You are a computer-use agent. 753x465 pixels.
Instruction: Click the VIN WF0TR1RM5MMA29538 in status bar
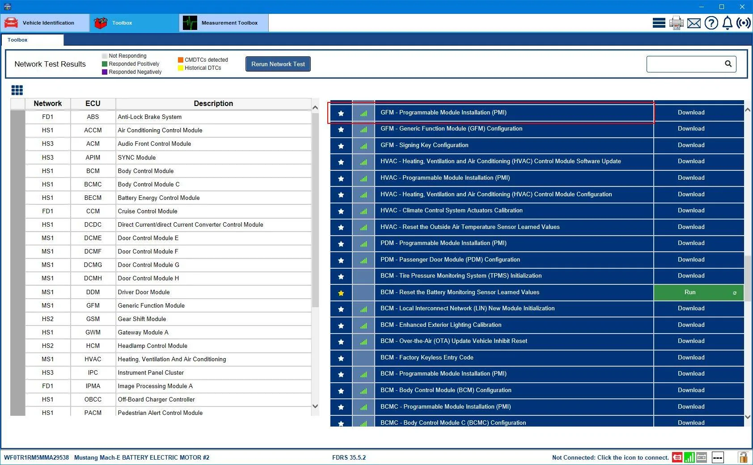[37, 457]
